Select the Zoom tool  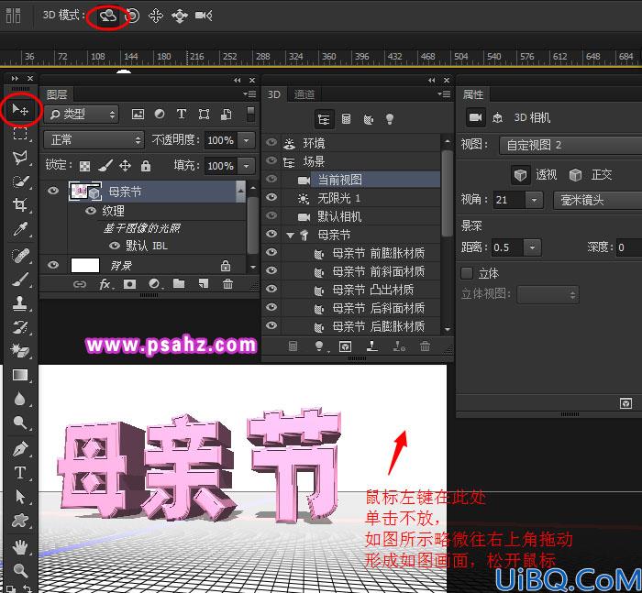point(19,569)
